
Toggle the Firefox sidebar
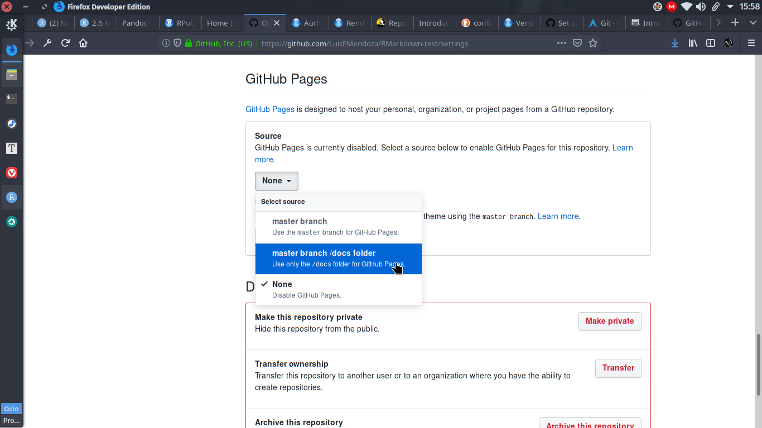(711, 43)
